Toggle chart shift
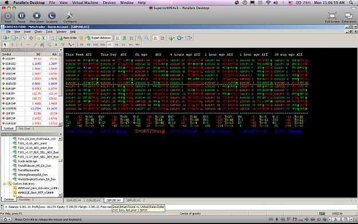Screen dimensions: 358x224 coord(162,38)
